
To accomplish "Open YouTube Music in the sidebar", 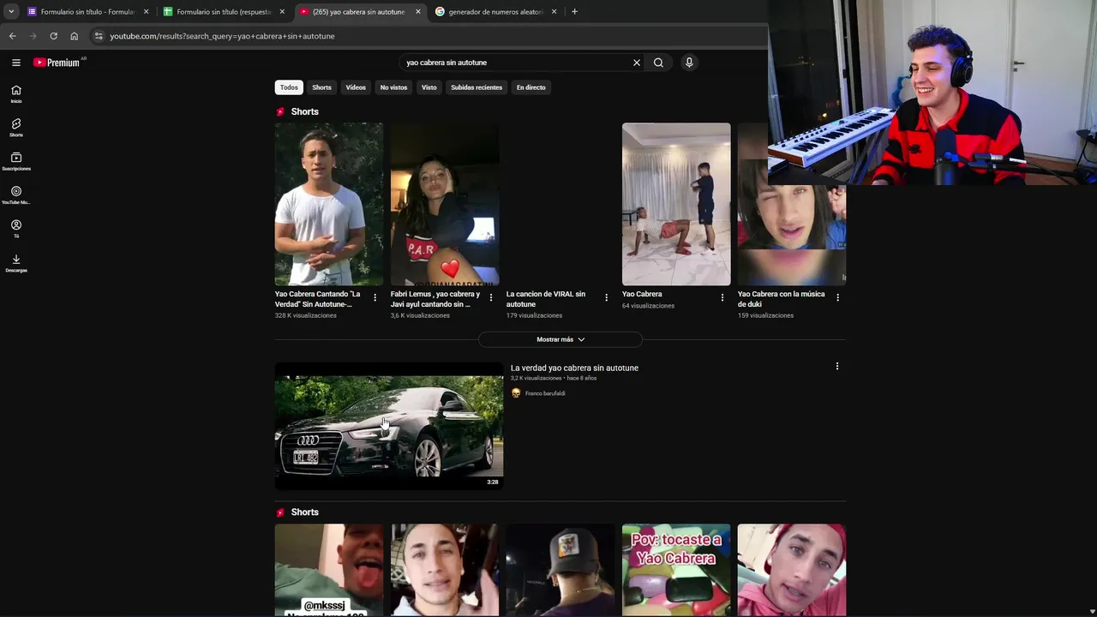I will pyautogui.click(x=16, y=195).
